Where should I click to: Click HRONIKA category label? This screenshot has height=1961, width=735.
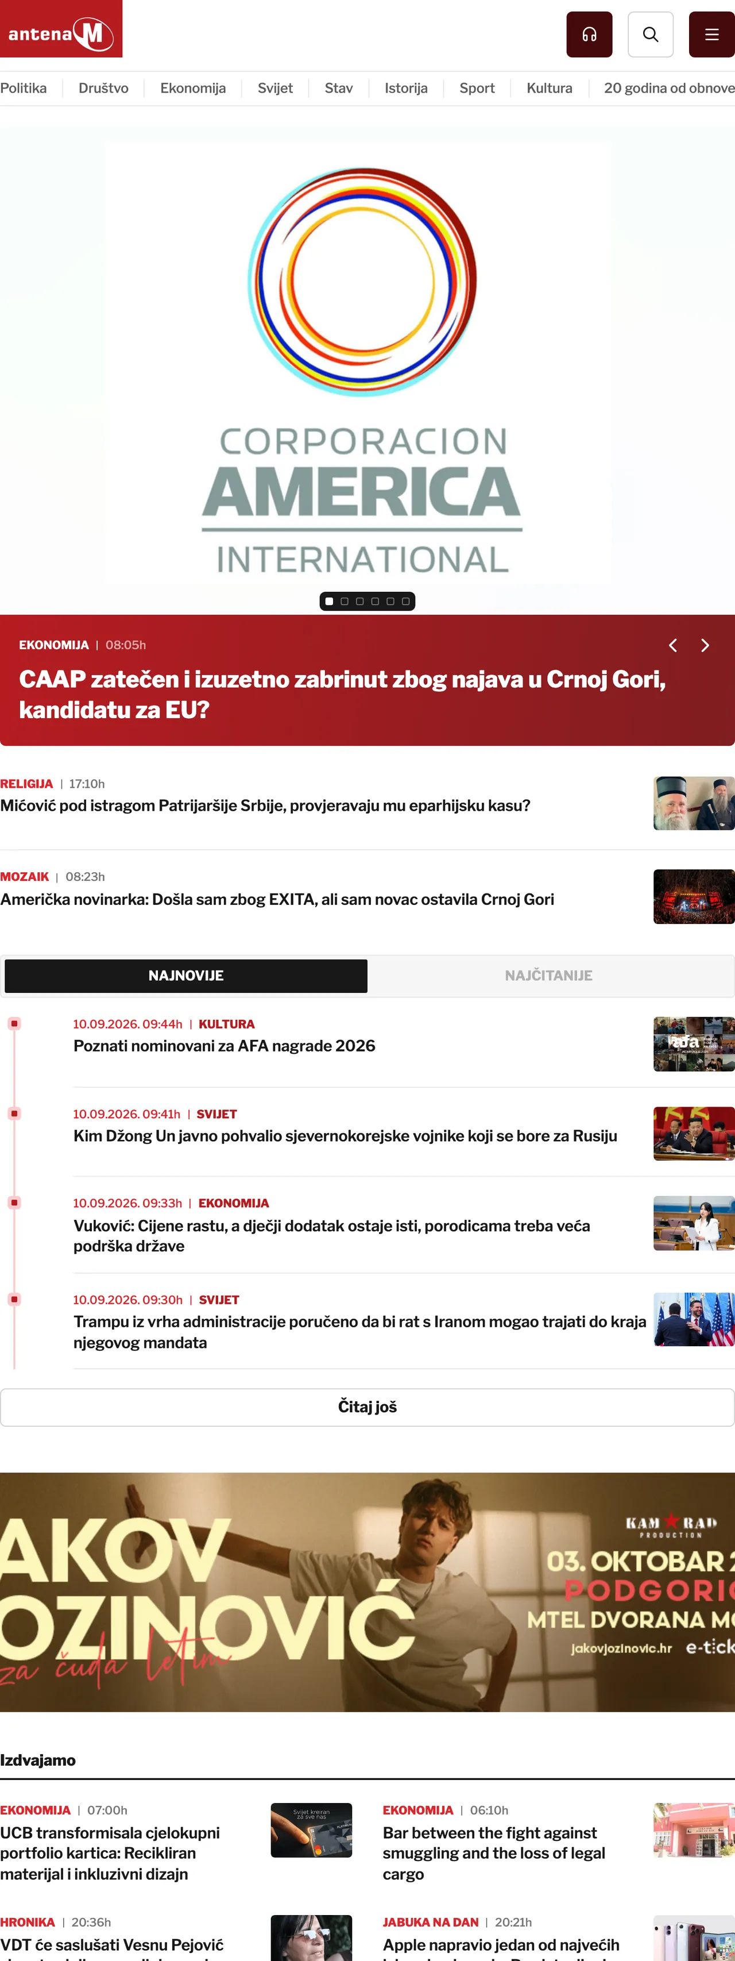tap(28, 1923)
